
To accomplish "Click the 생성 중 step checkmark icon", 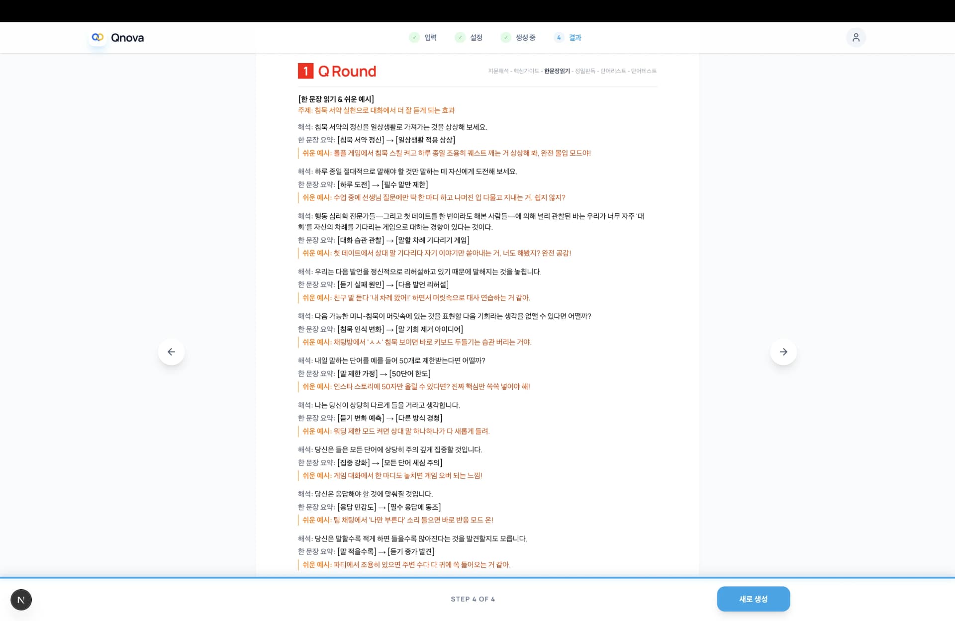I will pyautogui.click(x=505, y=37).
